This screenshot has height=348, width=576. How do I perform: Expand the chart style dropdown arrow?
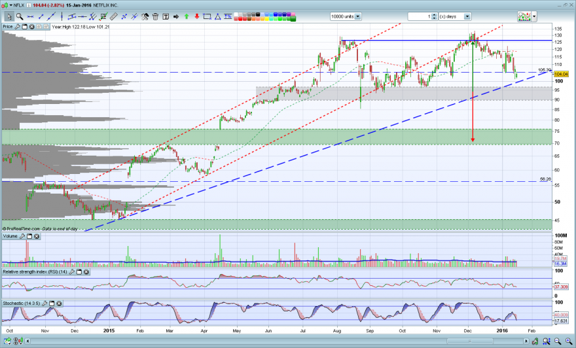(534, 16)
